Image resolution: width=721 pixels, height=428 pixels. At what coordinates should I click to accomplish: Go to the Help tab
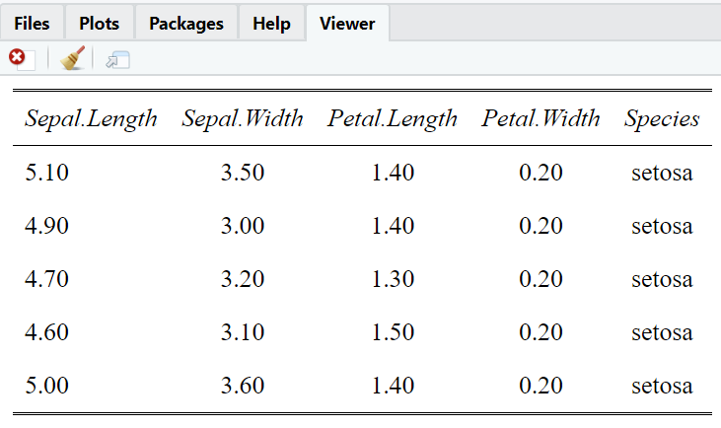(x=271, y=23)
